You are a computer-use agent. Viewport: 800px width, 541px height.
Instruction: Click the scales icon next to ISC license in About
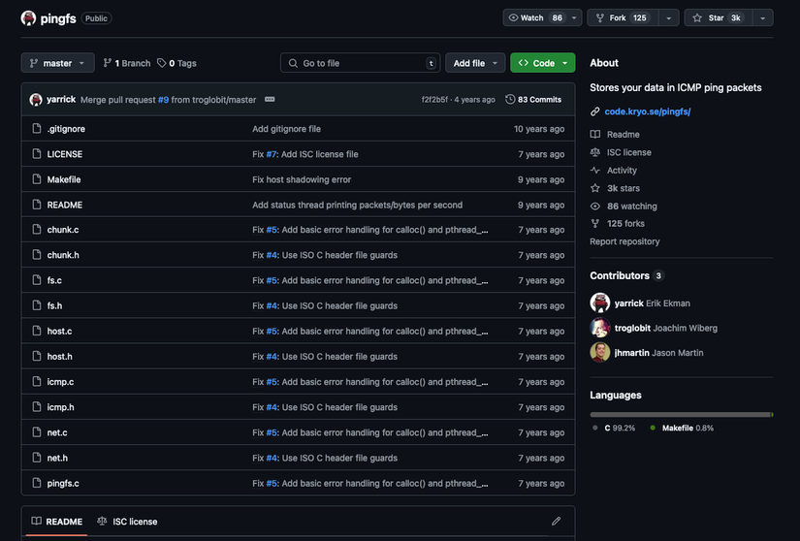click(x=594, y=152)
